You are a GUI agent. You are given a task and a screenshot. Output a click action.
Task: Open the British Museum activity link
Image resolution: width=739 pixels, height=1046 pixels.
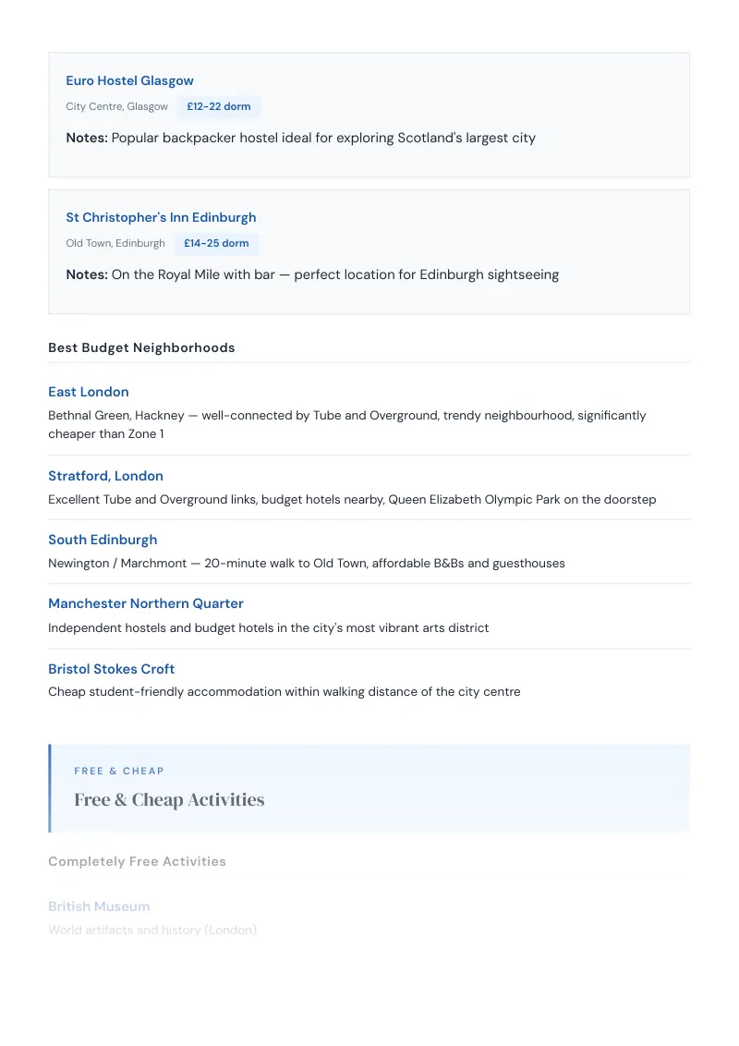[99, 906]
